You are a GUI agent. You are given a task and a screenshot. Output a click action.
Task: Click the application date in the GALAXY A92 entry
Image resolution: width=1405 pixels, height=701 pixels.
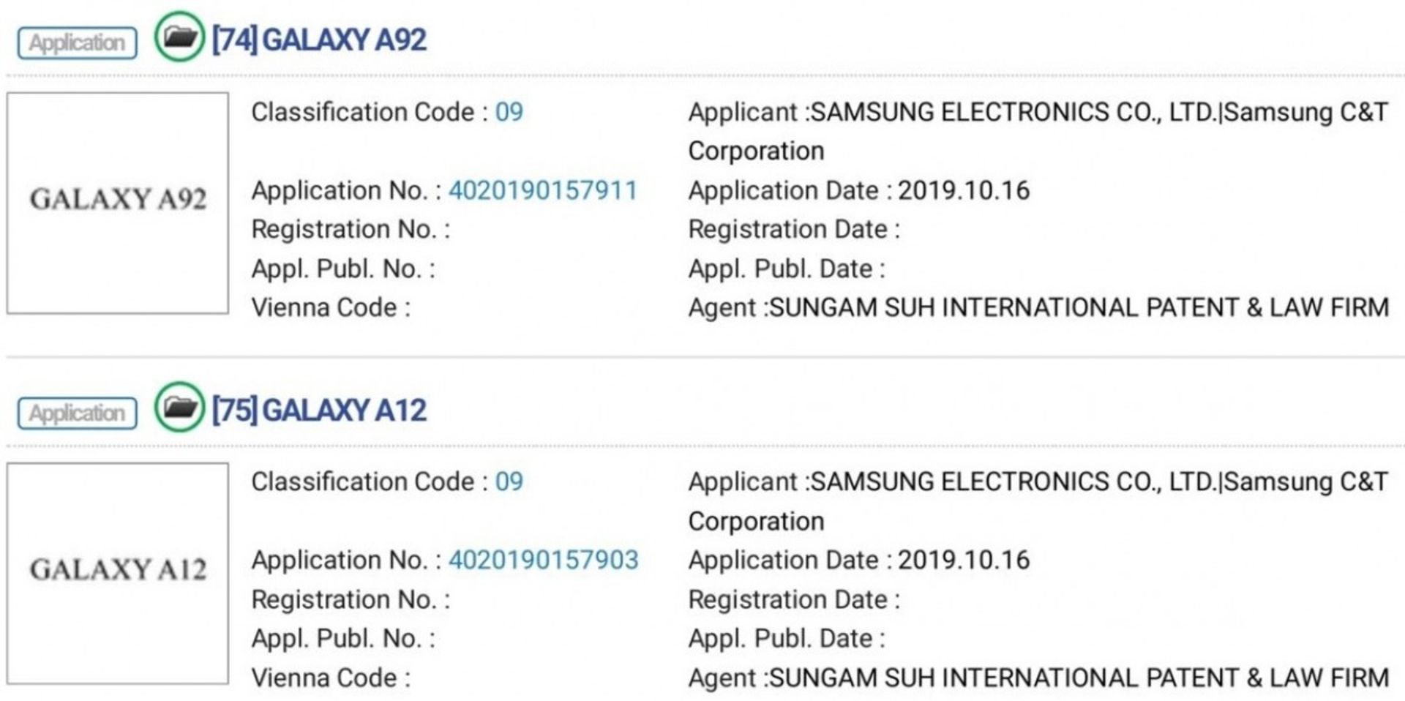coord(963,190)
